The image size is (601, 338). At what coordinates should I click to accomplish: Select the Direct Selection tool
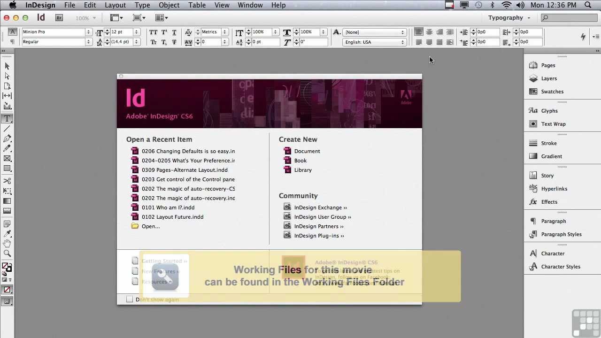tap(7, 76)
